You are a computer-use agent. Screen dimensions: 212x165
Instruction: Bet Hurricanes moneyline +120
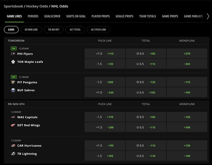tap(187, 145)
